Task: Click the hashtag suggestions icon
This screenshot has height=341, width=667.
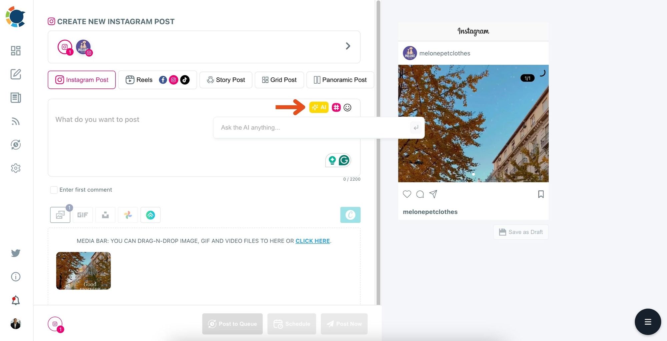Action: click(x=336, y=107)
